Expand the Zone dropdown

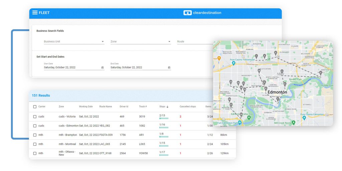(169, 42)
